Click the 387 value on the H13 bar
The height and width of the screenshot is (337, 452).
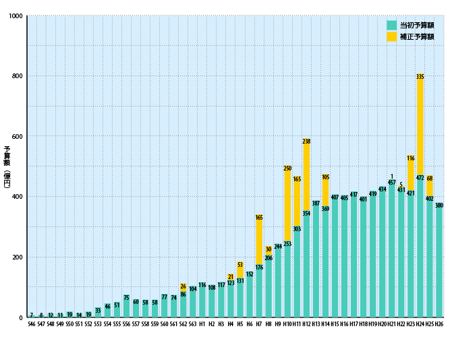point(316,204)
